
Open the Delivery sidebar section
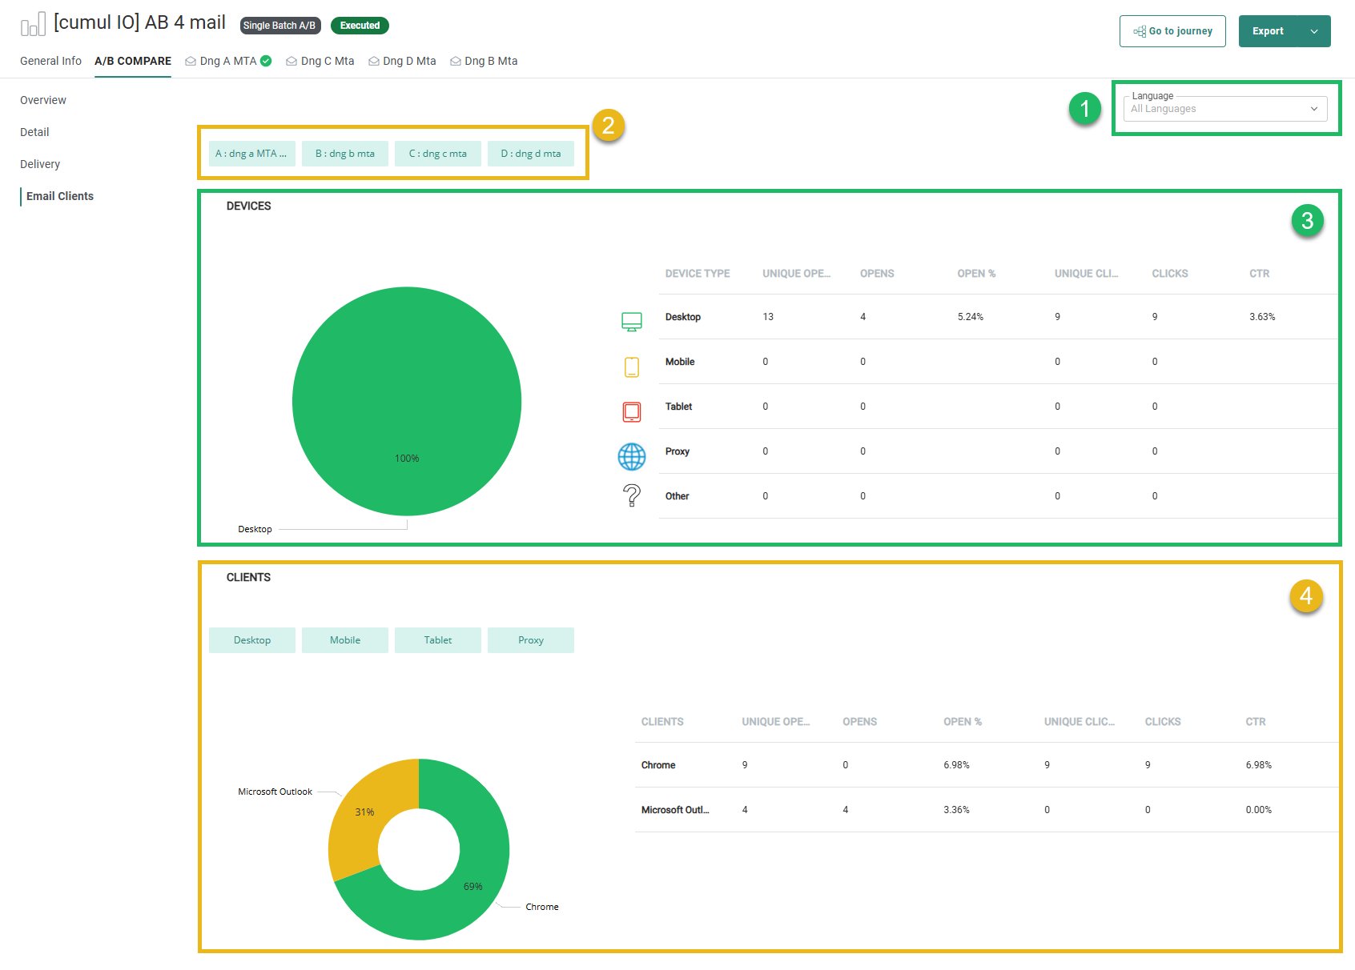[40, 164]
